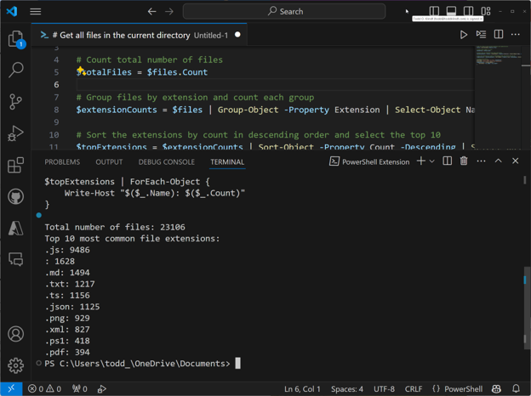Toggle primary side bar layout

(434, 11)
